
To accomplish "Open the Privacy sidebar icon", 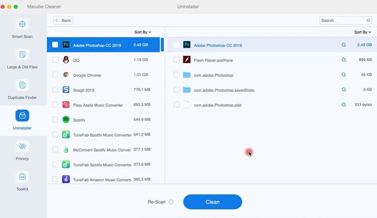I will (22, 146).
